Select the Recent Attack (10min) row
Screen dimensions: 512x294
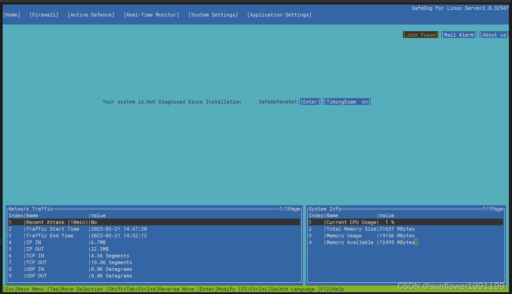coord(154,222)
